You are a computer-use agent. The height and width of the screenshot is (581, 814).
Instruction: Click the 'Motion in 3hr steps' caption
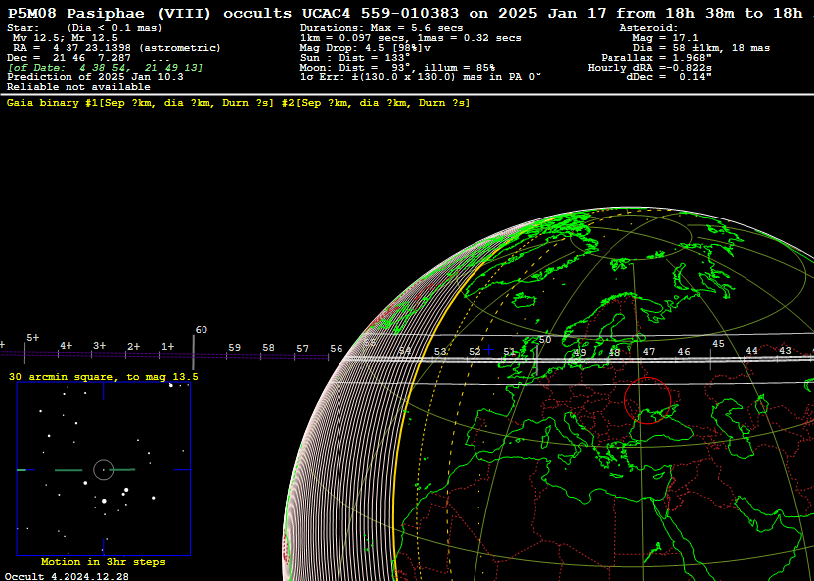tap(103, 562)
